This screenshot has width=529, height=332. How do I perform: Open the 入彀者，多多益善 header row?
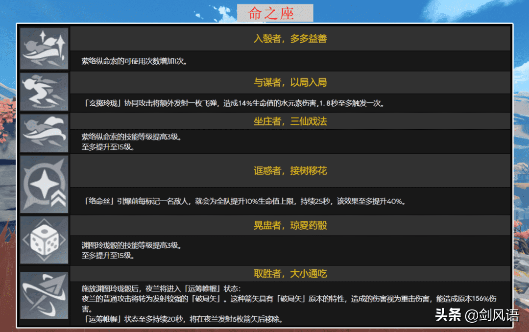[x=290, y=39]
